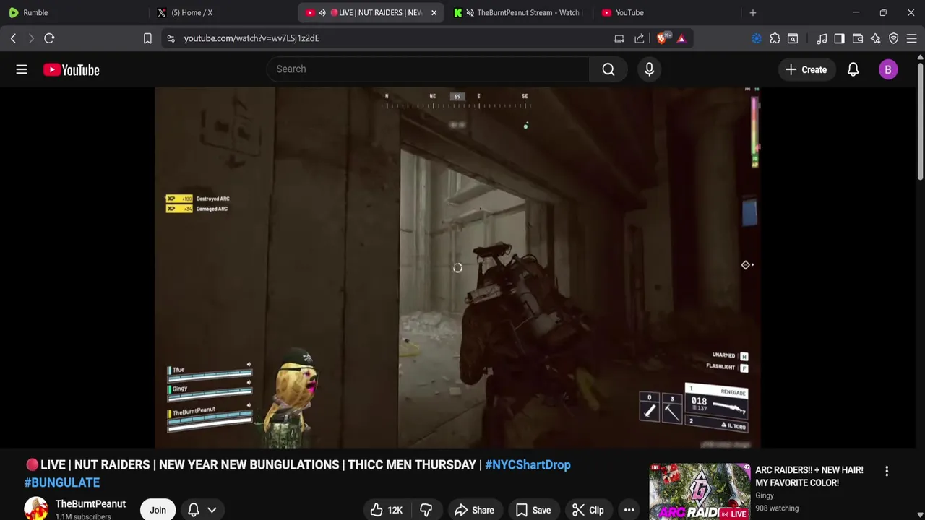Join TheBurntPeanut channel membership
The image size is (925, 520).
[x=158, y=510]
